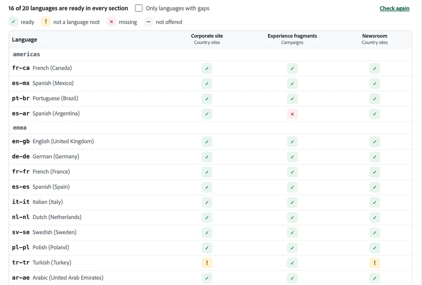
Task: Click the ready checkmark for es-ar Newsroom
Action: 375,114
